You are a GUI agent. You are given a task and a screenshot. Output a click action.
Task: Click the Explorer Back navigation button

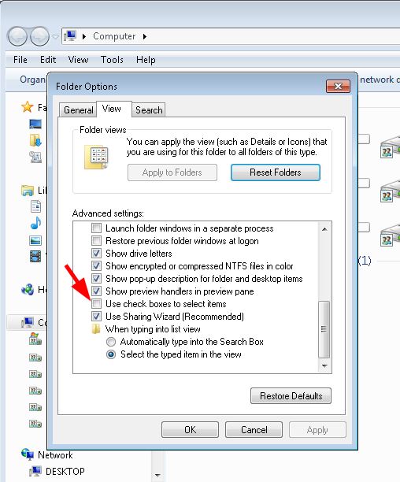point(17,36)
